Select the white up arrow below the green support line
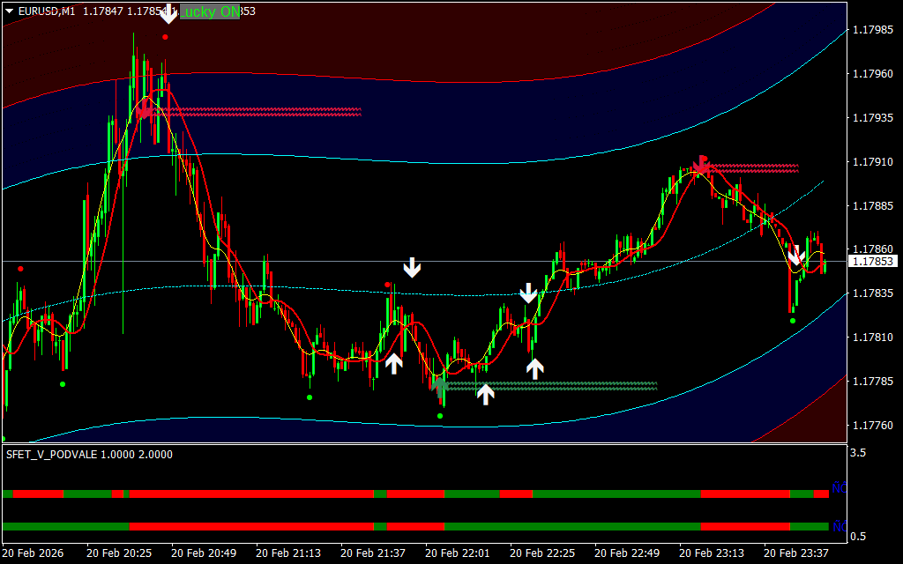The width and height of the screenshot is (903, 564). [x=485, y=394]
